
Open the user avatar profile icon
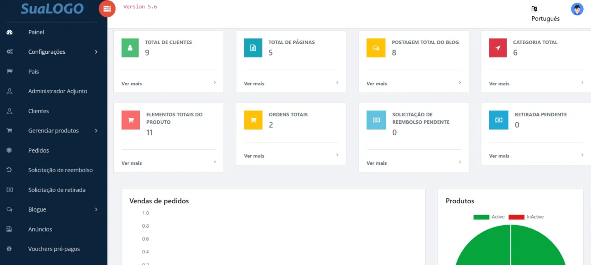[x=577, y=9]
